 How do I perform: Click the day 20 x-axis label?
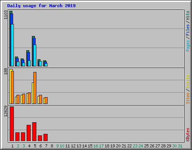(x=118, y=146)
